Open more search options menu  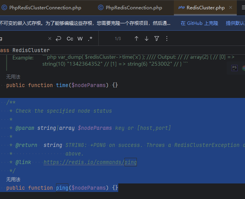tap(167, 38)
